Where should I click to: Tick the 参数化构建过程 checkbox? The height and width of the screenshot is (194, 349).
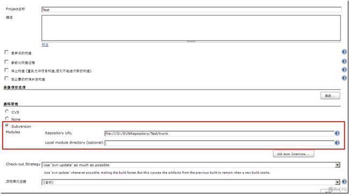click(6, 62)
